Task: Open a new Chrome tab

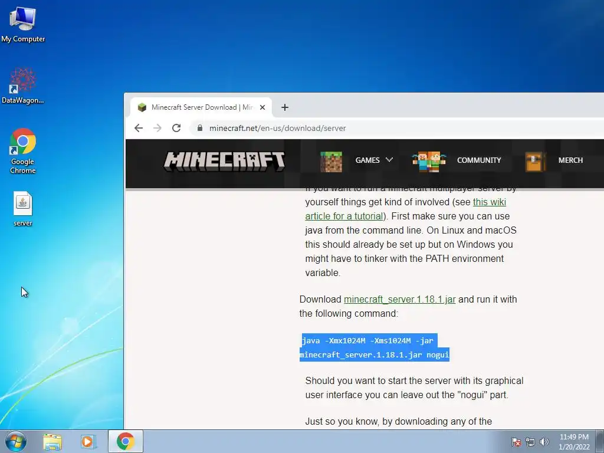Action: click(285, 107)
